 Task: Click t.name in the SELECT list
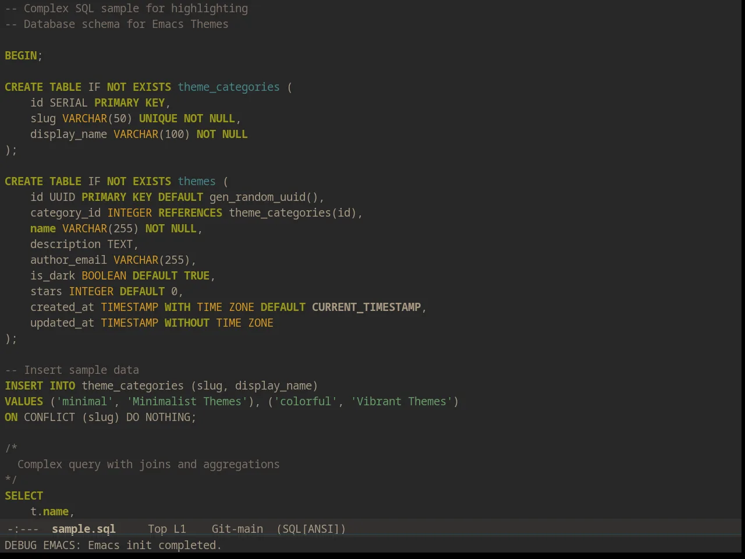49,511
